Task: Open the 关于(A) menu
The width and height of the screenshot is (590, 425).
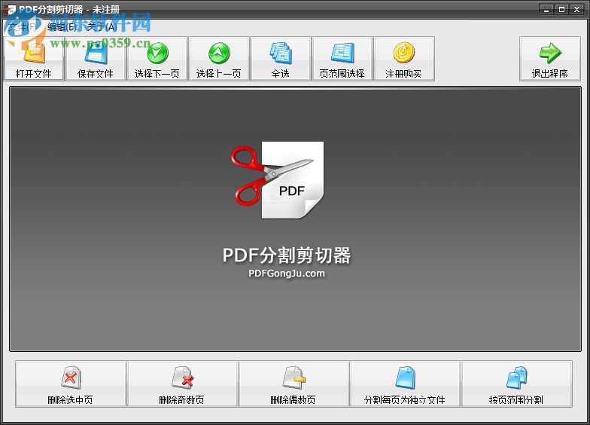Action: point(102,27)
